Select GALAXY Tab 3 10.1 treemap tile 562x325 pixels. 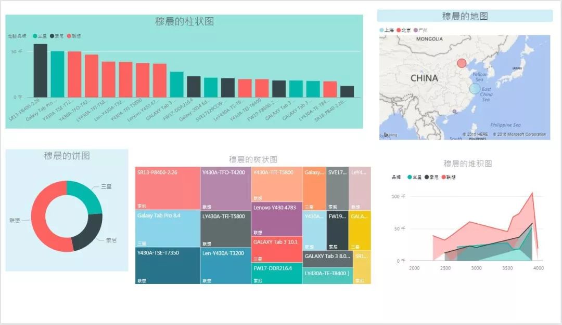point(277,250)
